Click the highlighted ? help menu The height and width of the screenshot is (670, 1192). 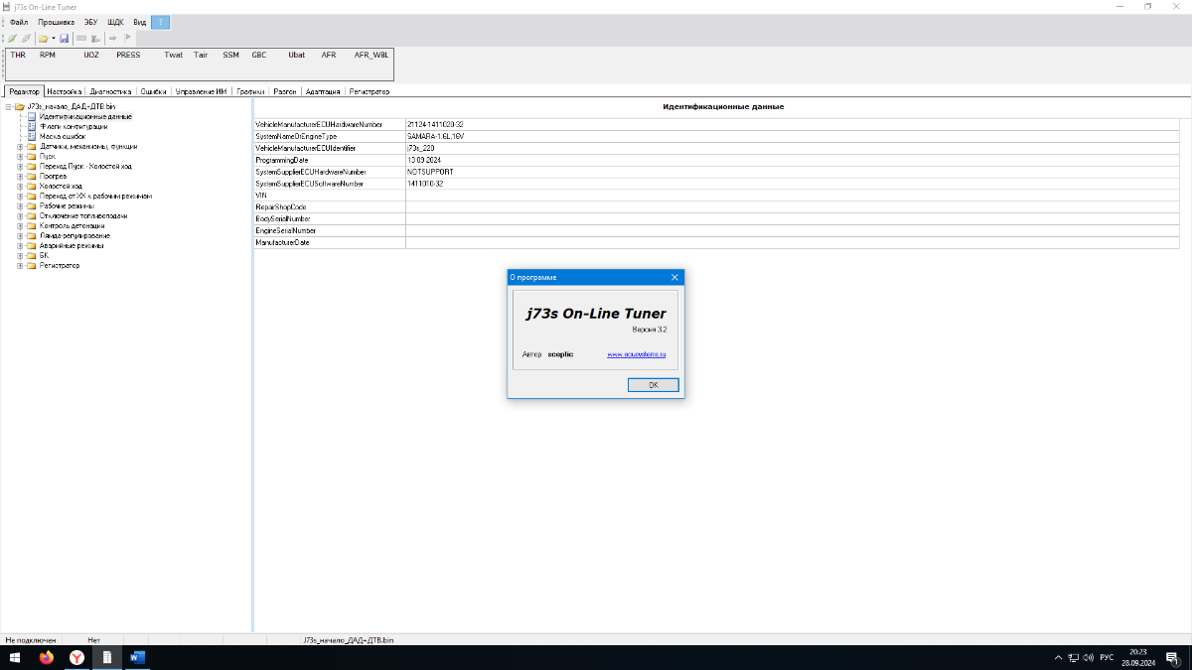click(x=160, y=22)
